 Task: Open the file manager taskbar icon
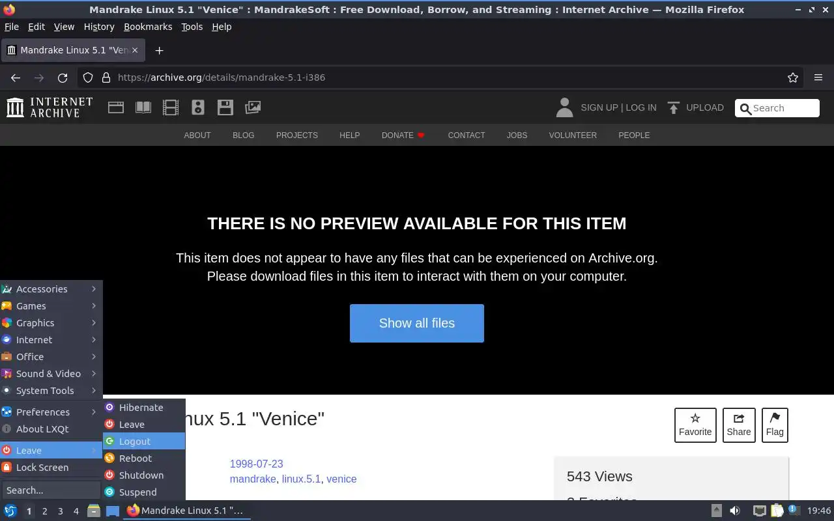click(94, 511)
